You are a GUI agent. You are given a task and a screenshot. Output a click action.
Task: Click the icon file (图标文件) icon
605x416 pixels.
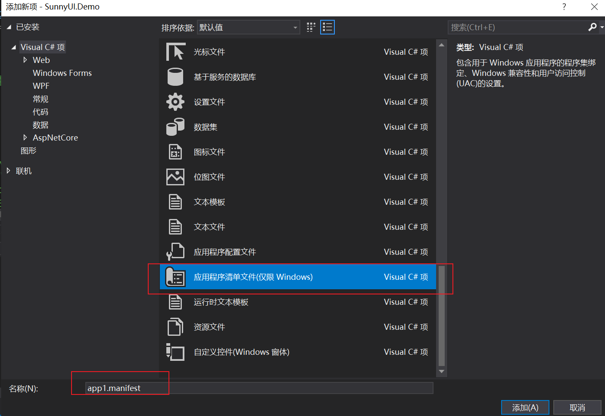pos(175,152)
